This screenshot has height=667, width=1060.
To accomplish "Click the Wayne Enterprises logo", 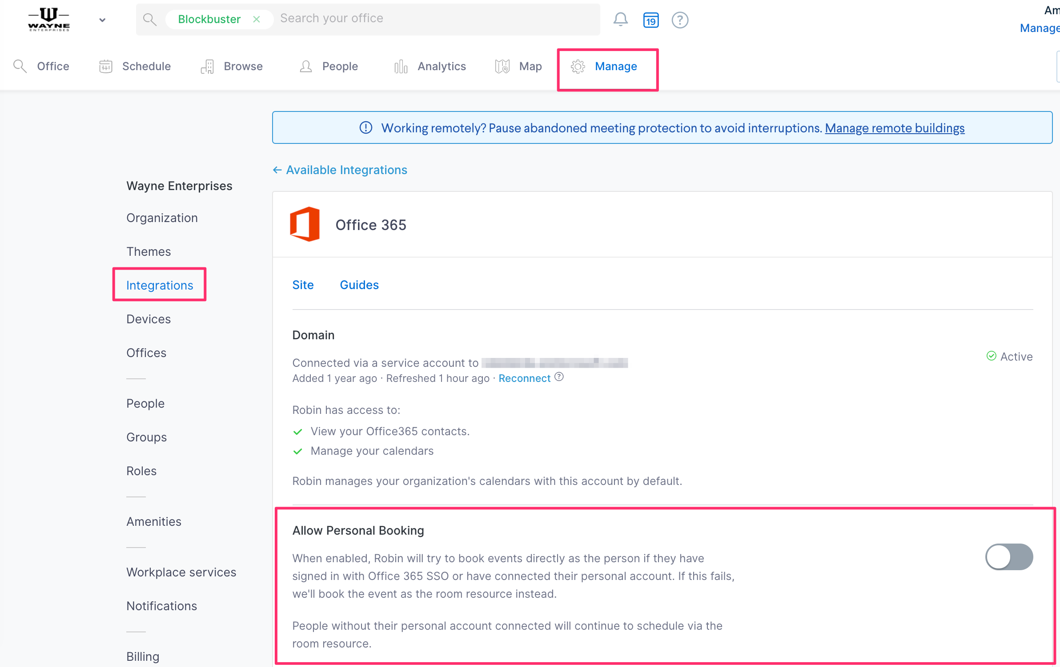I will point(49,19).
